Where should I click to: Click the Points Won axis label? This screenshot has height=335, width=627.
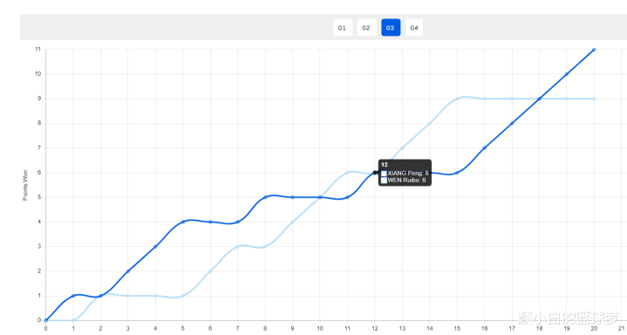click(25, 185)
